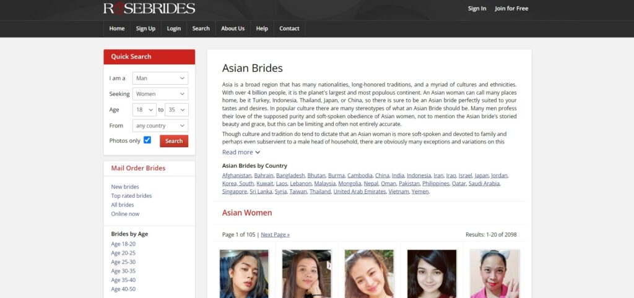This screenshot has width=634, height=298.
Task: Go to Next Page of results
Action: pos(275,235)
